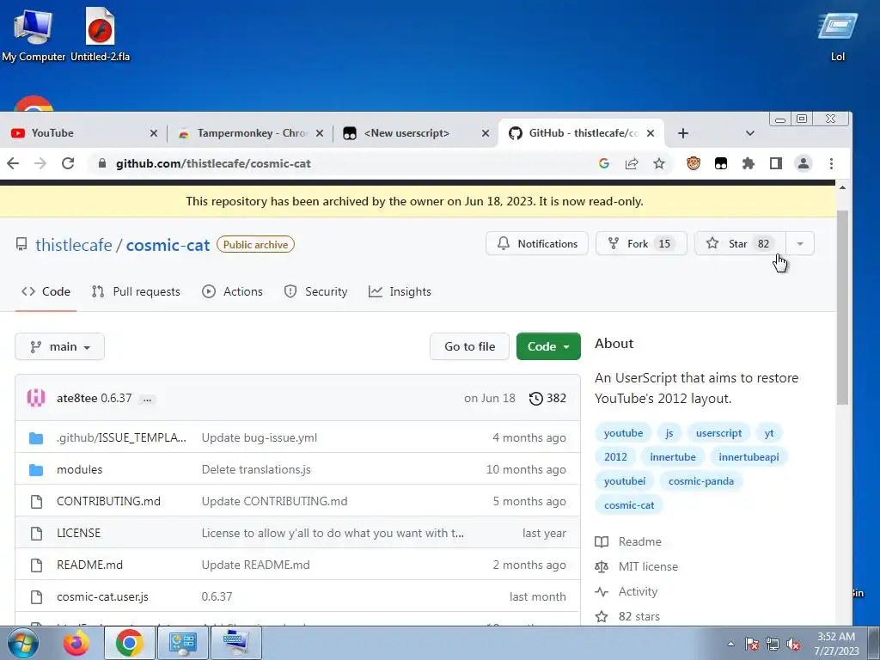Open the Chrome profile avatar
This screenshot has height=660, width=880.
804,163
